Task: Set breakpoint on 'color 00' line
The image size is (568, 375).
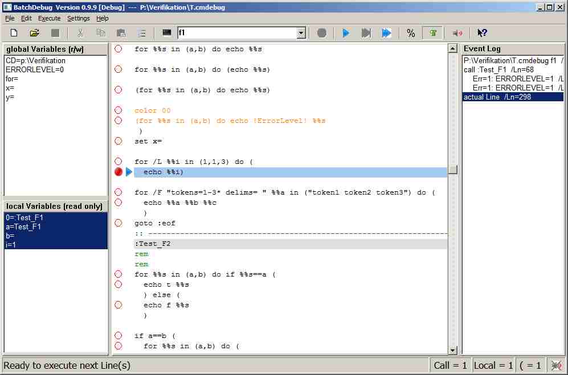Action: [118, 110]
